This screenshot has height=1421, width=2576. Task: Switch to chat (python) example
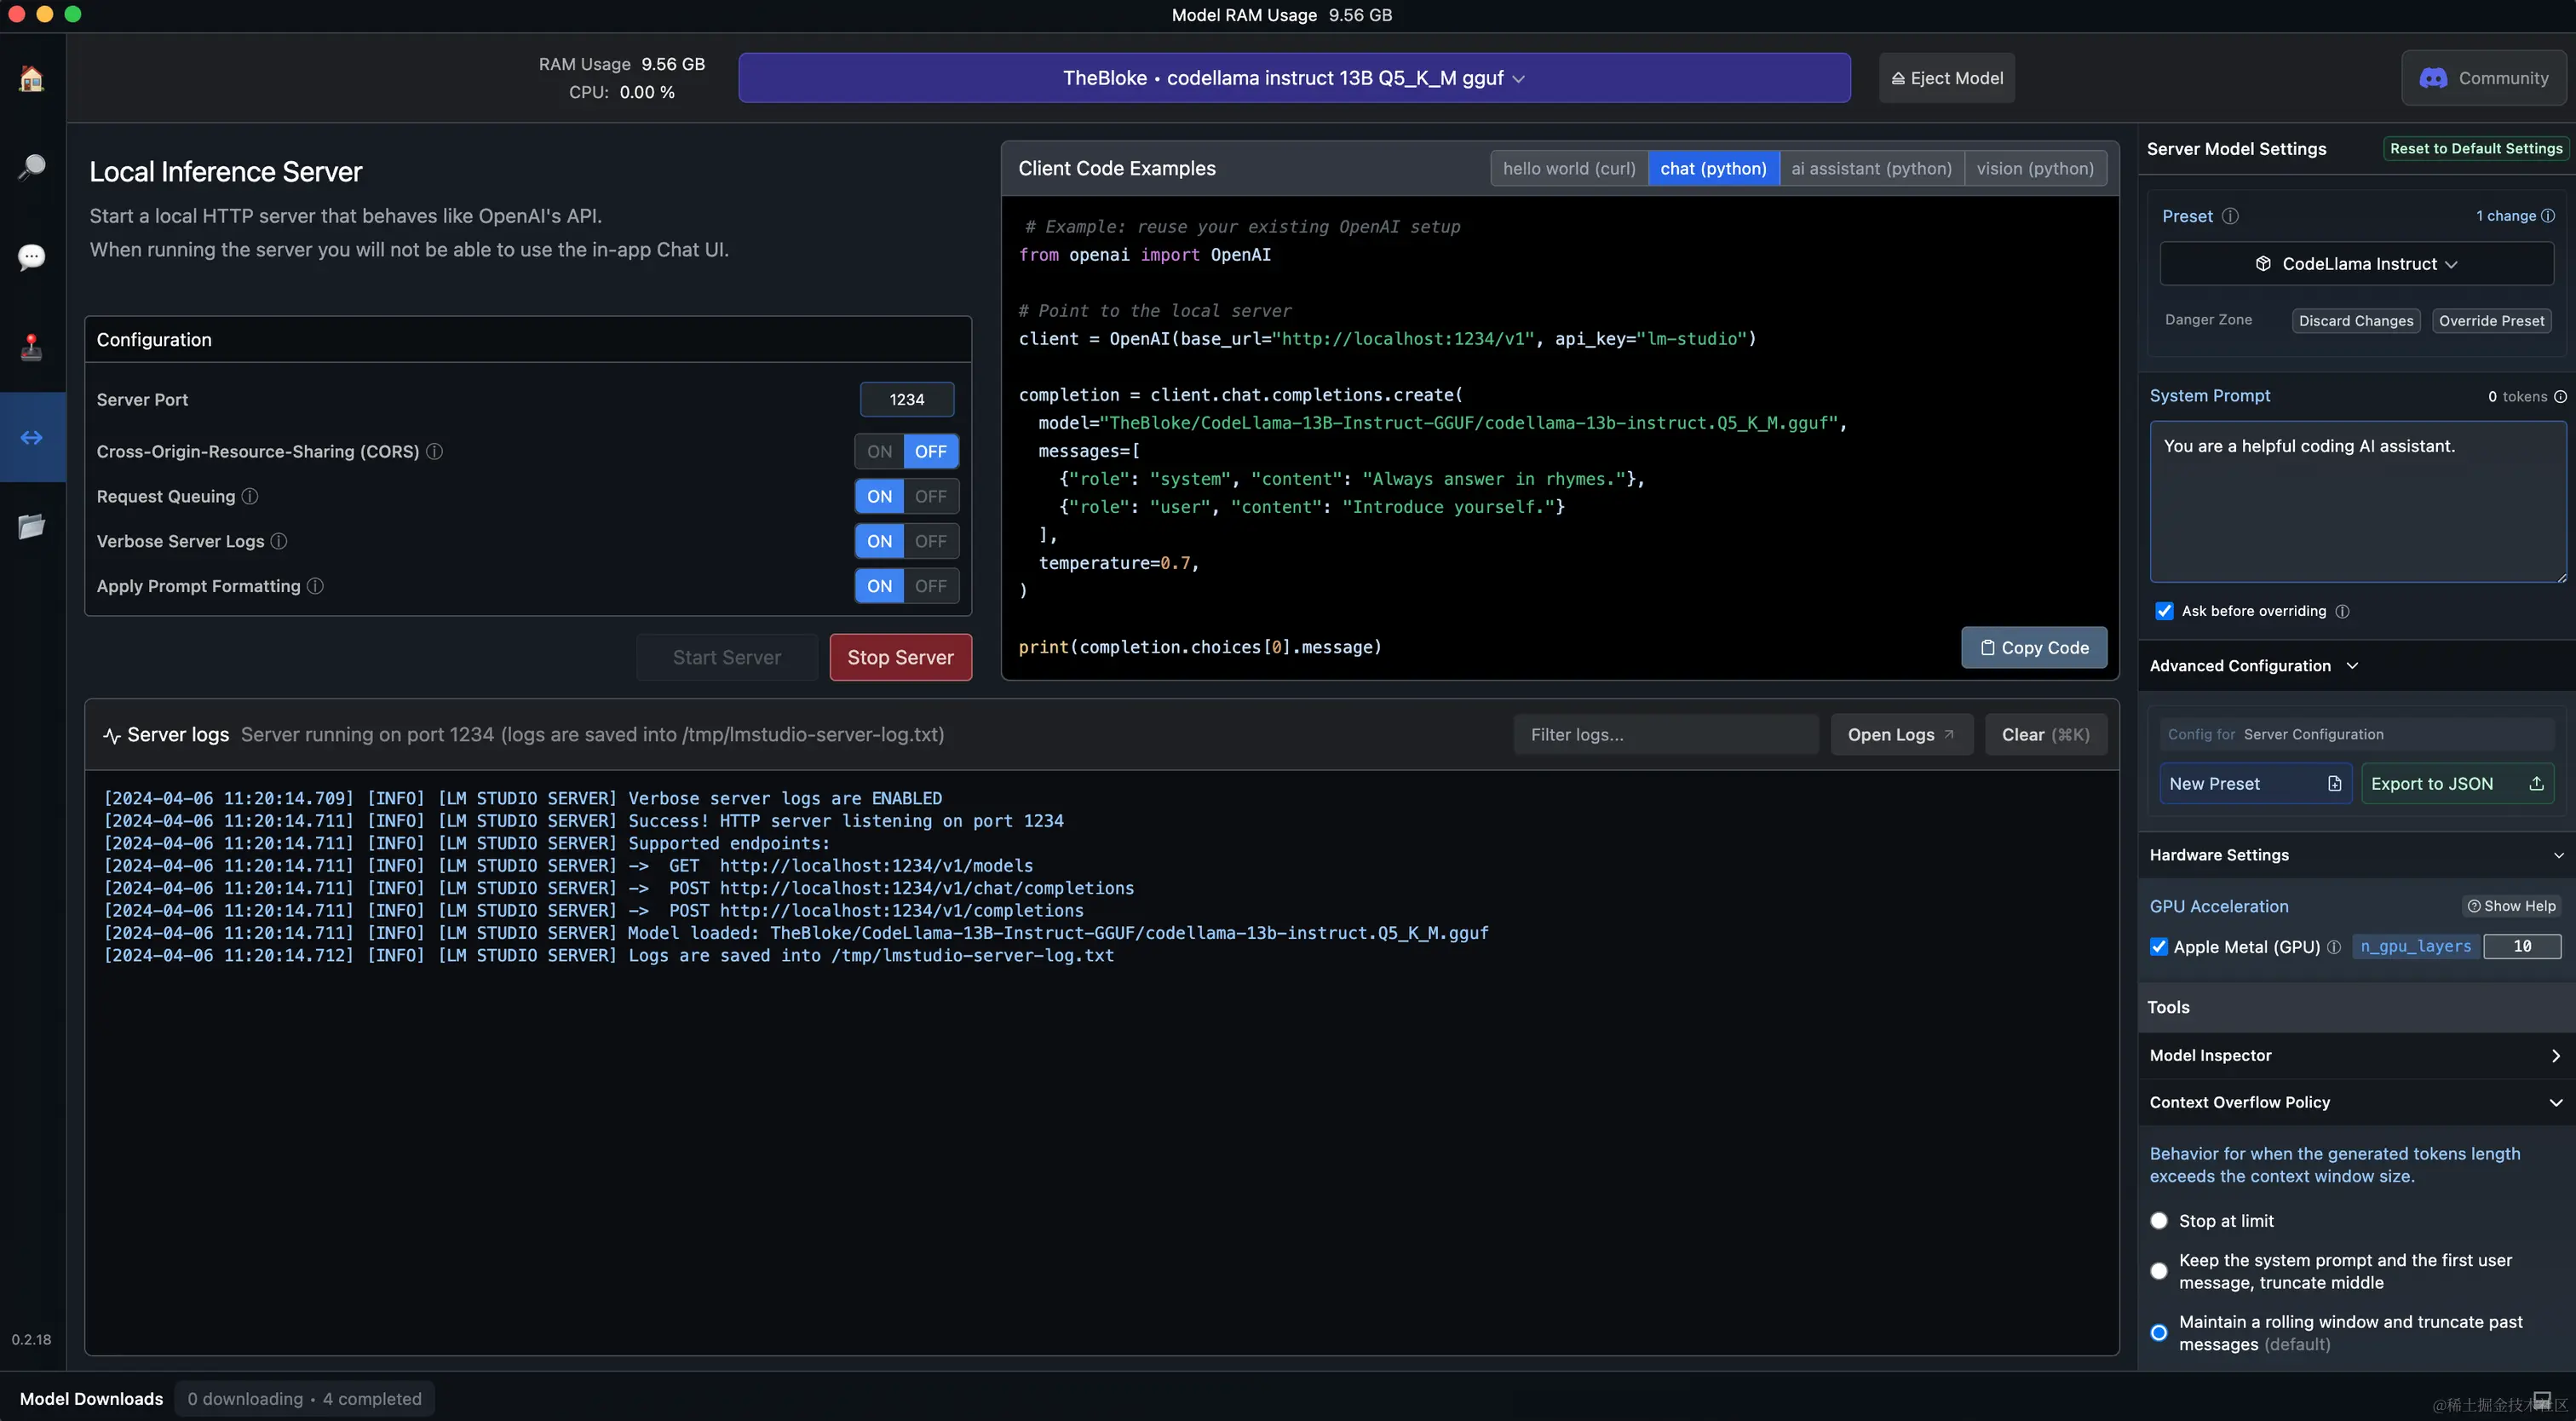coord(1713,168)
